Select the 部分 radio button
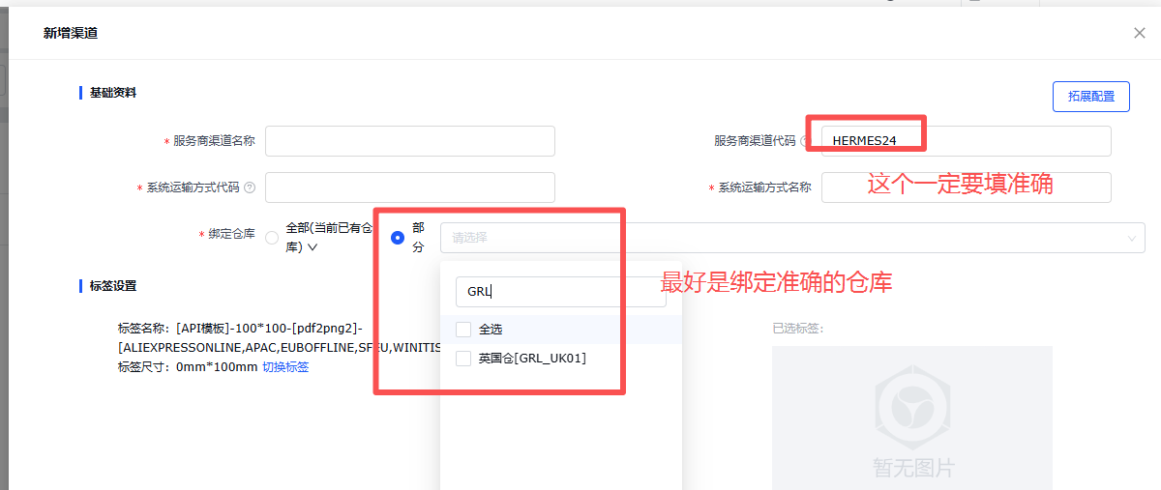 click(x=397, y=238)
